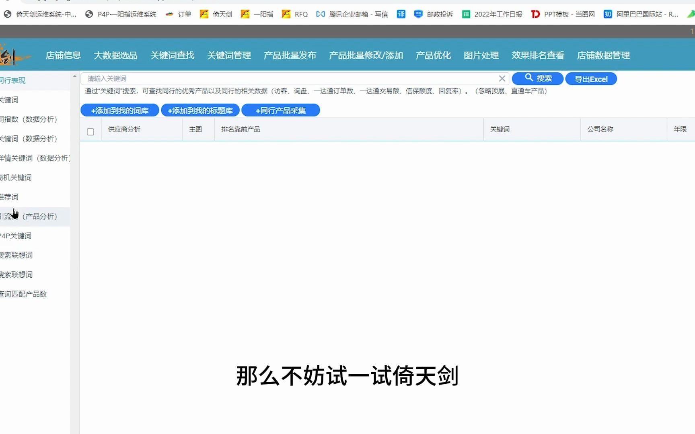Select 词指数 (数据分析) sidebar item
The width and height of the screenshot is (695, 434).
[35, 119]
